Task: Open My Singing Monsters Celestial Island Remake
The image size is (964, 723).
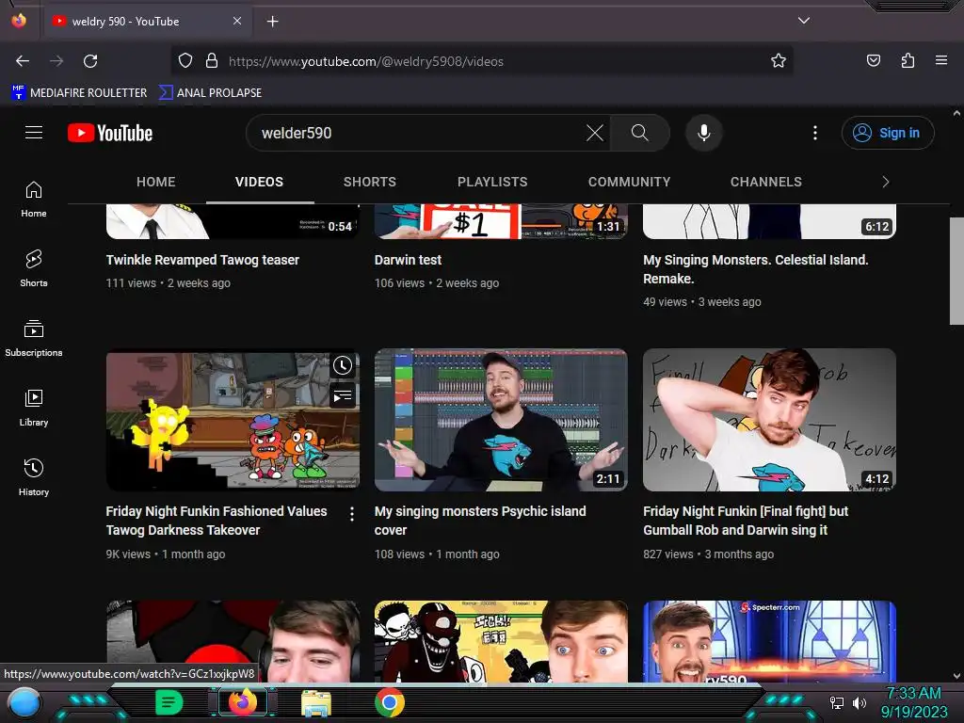Action: click(756, 269)
